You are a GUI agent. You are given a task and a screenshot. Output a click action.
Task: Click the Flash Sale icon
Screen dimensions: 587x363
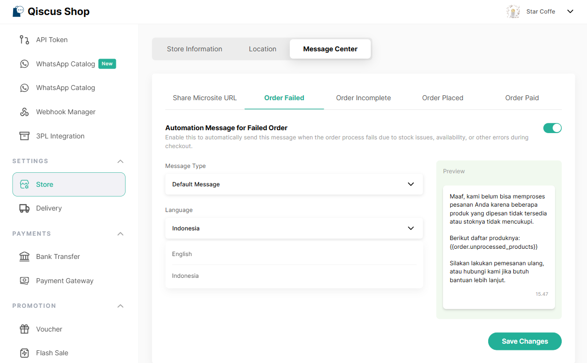click(x=24, y=353)
